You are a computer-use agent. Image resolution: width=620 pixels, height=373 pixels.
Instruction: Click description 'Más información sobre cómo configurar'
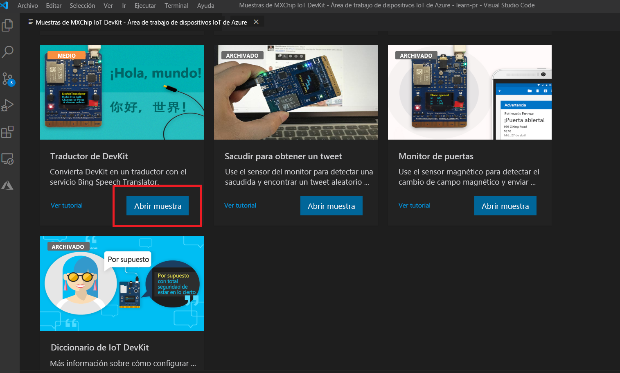[x=123, y=364]
